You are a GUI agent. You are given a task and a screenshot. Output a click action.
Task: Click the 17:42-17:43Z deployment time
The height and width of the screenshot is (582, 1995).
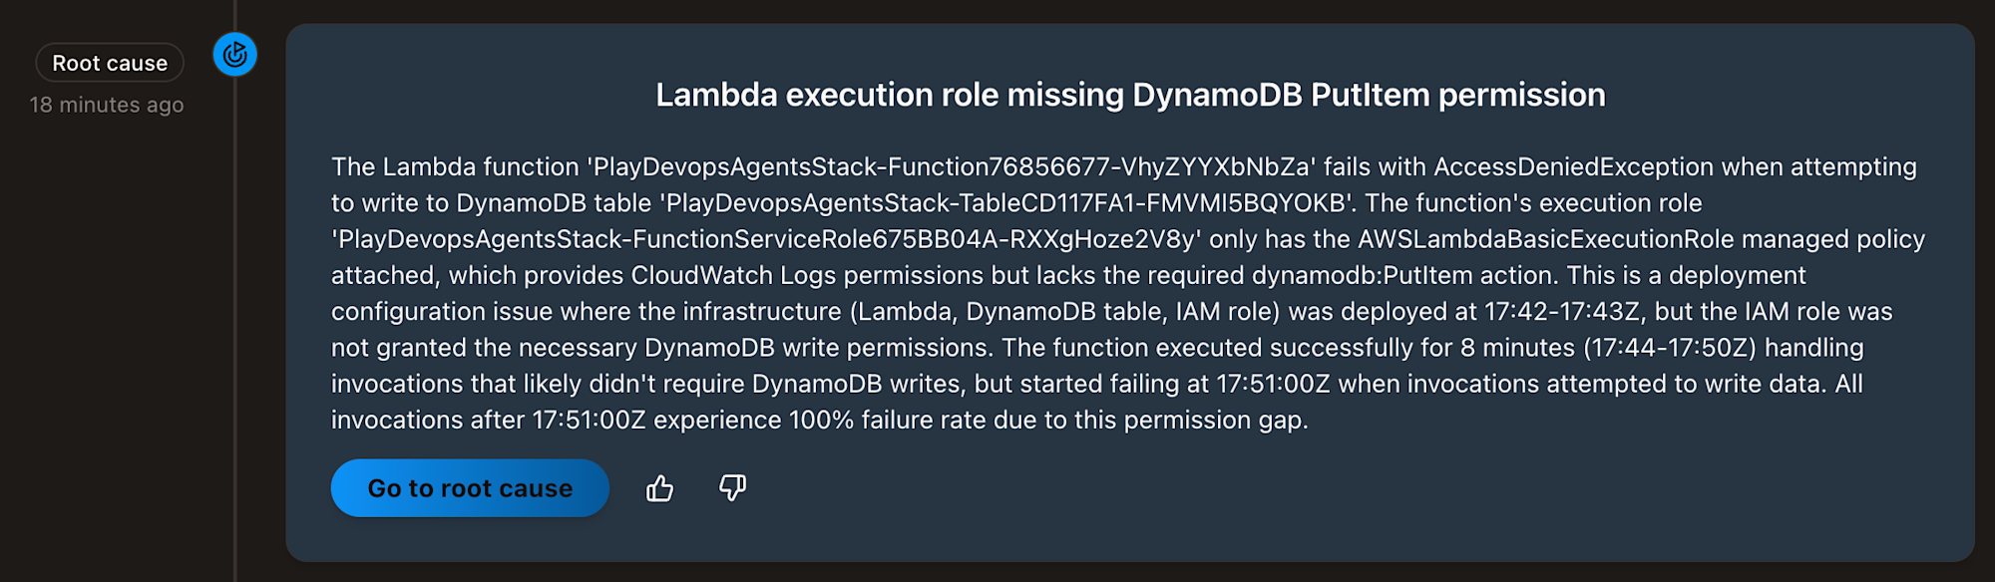(x=1561, y=312)
